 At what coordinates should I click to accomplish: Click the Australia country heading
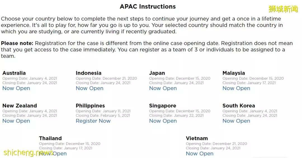[14, 73]
